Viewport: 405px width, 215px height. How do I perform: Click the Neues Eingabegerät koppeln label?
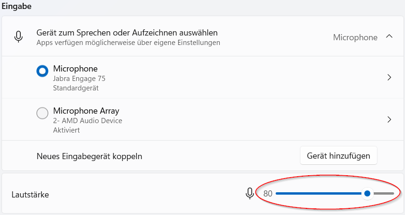90,156
